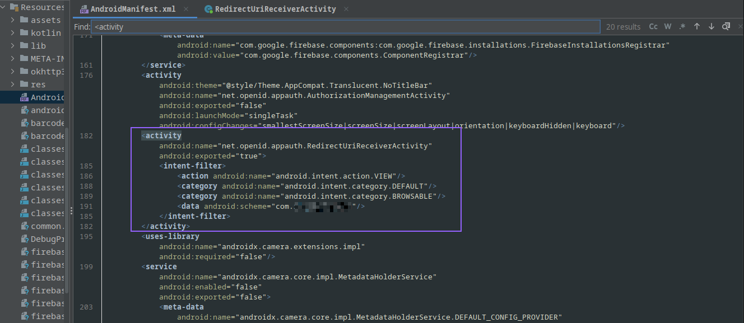Viewport: 744px width, 323px height.
Task: Click the find-all results icon
Action: click(726, 26)
